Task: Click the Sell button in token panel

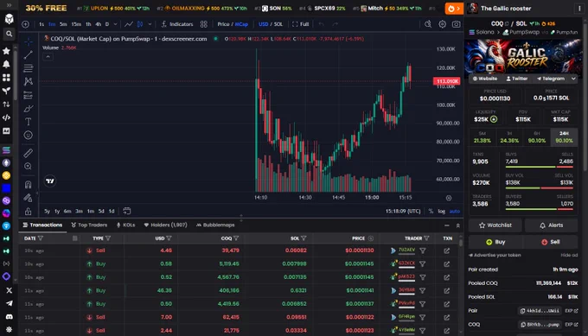Action: click(551, 242)
